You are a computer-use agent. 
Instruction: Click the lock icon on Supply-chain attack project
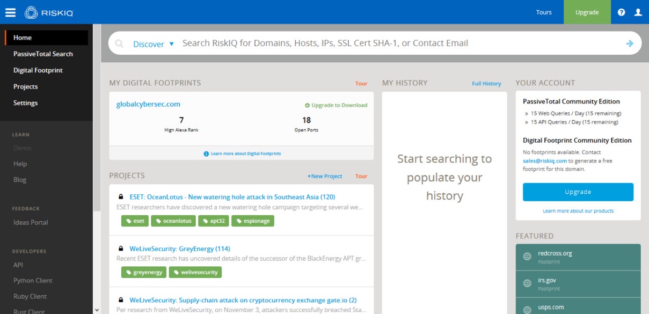click(x=121, y=300)
